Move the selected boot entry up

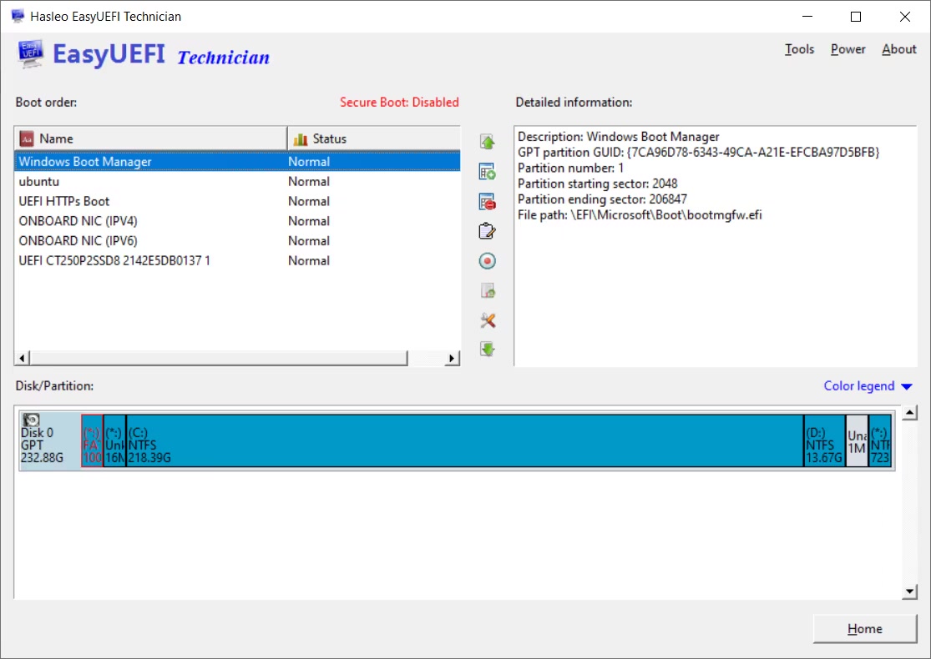coord(488,143)
